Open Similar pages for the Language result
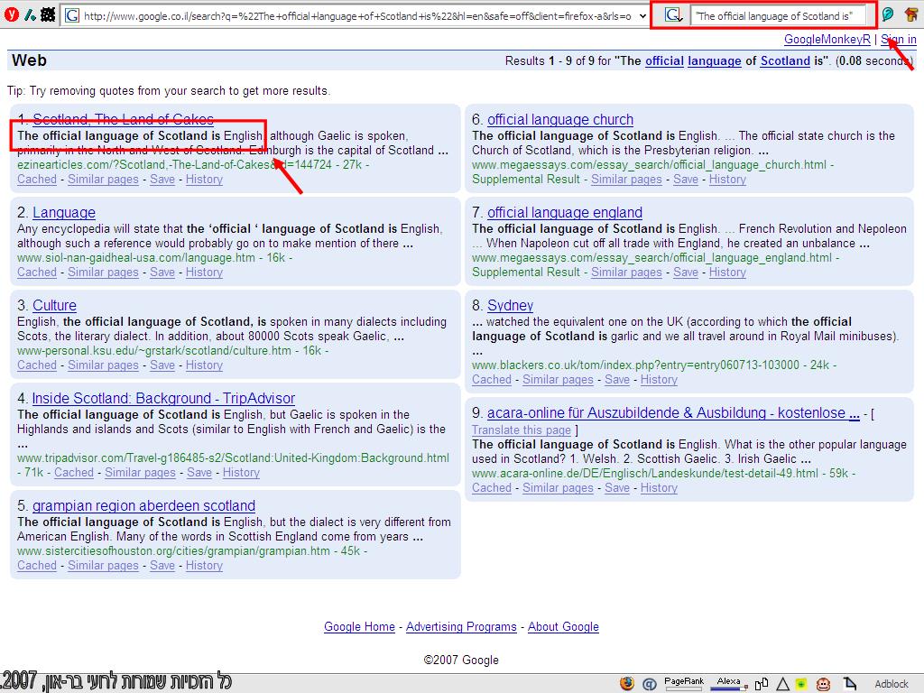The height and width of the screenshot is (693, 924). pyautogui.click(x=103, y=273)
